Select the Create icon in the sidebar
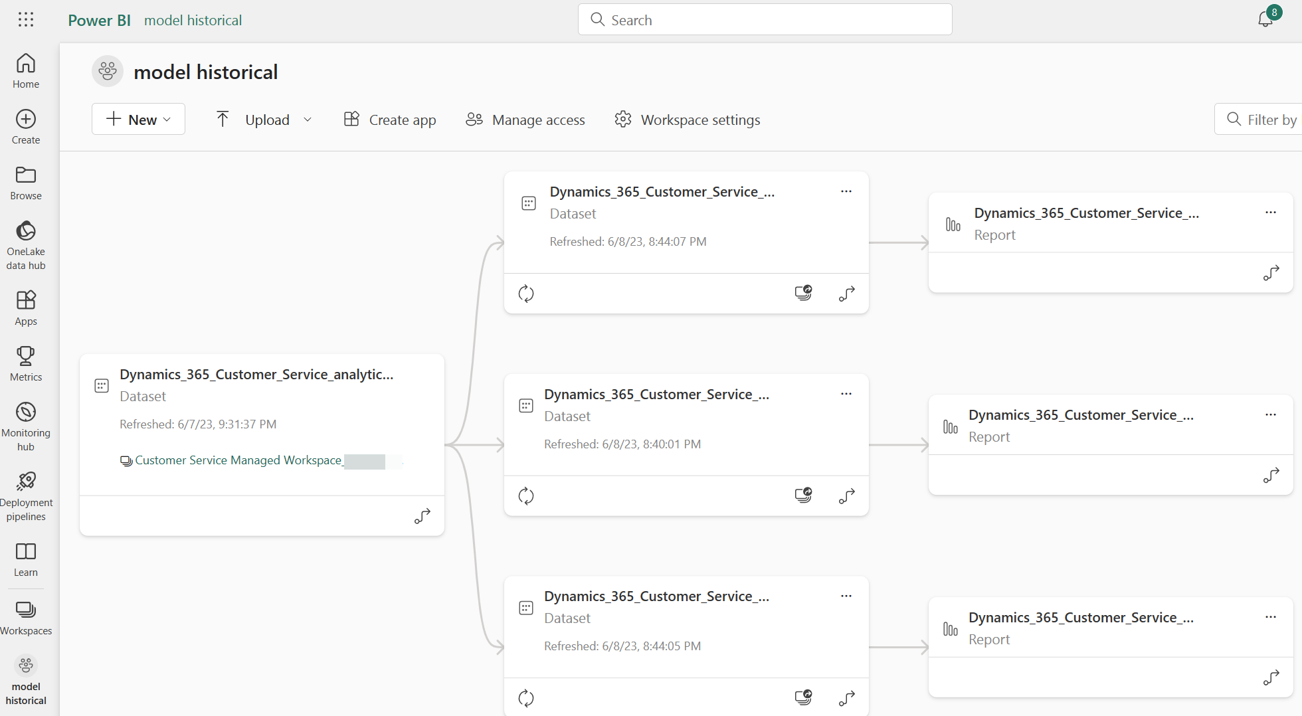This screenshot has height=716, width=1302. [25, 126]
